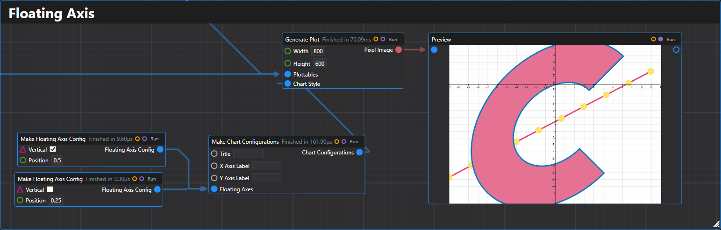Click the empty Y Axis Label field
The width and height of the screenshot is (721, 230).
[267, 178]
